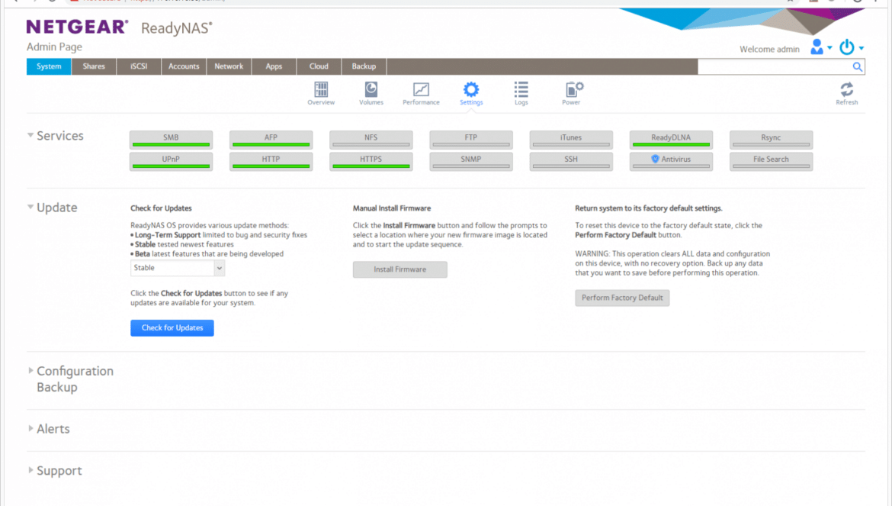
Task: Open the Stable update channel dropdown
Action: pos(178,268)
